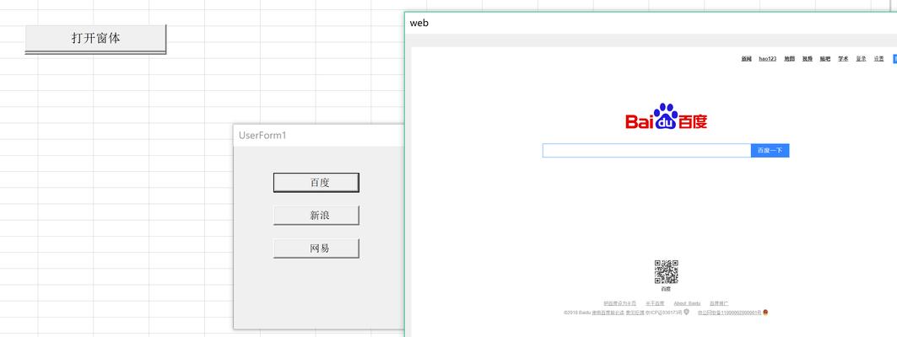Click the 京公网安备 registration link
Screen dimensions: 897x337
pos(729,313)
